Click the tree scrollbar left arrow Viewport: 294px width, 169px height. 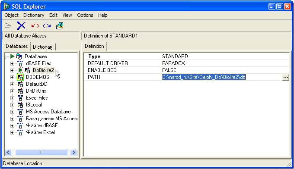click(x=8, y=152)
